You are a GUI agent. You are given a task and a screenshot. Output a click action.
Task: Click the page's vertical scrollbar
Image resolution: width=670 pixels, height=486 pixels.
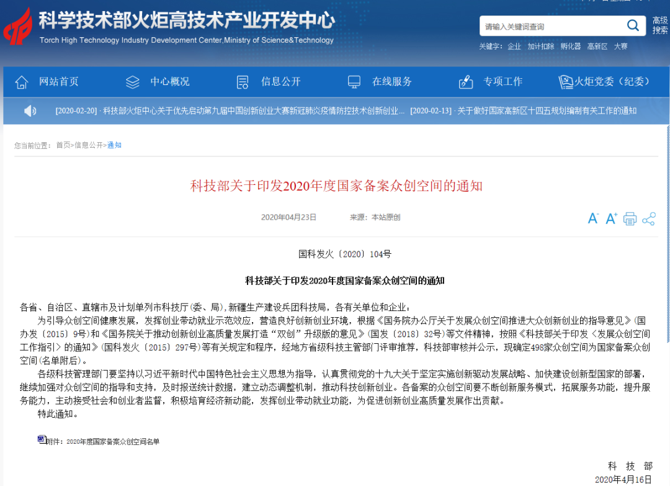[x=668, y=234]
